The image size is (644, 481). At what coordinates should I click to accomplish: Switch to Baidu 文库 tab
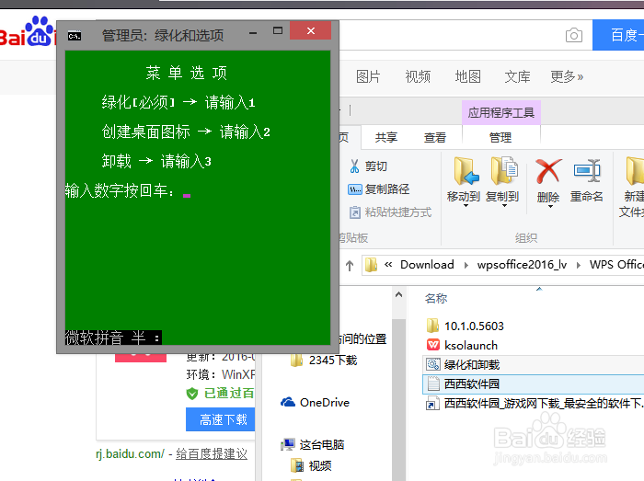(517, 76)
